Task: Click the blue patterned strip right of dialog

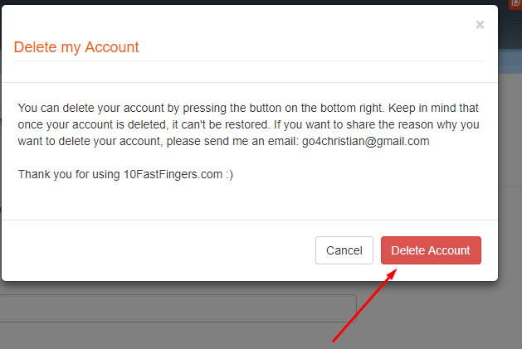Action: point(510,61)
